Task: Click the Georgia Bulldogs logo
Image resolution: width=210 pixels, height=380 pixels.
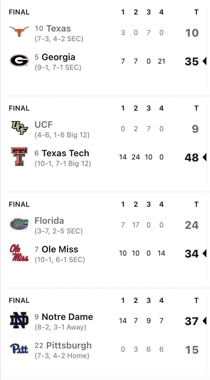Action: point(19,60)
